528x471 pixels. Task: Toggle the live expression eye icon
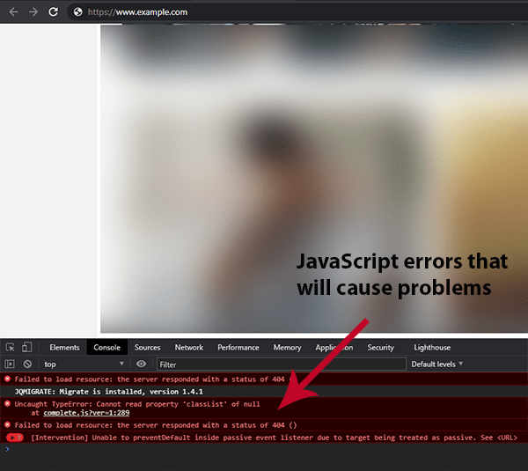pyautogui.click(x=141, y=364)
